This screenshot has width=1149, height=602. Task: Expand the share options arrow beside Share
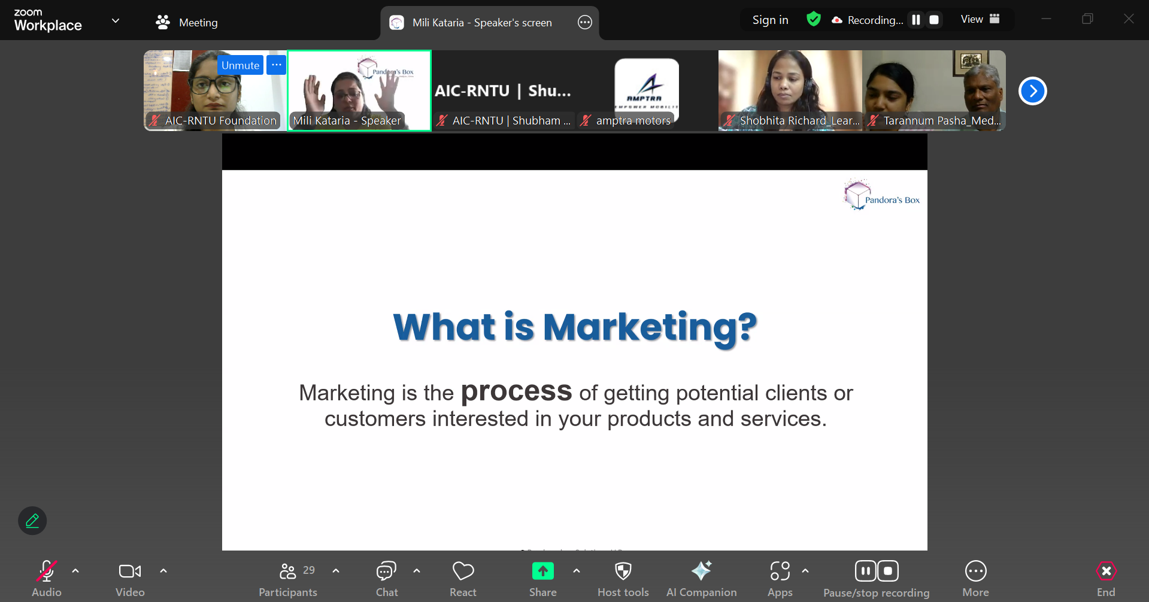(x=576, y=571)
